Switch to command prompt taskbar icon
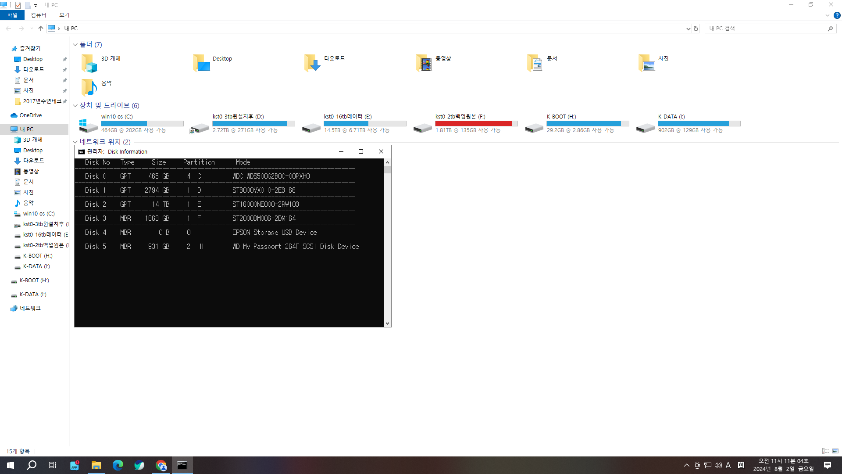The image size is (842, 474). 182,465
